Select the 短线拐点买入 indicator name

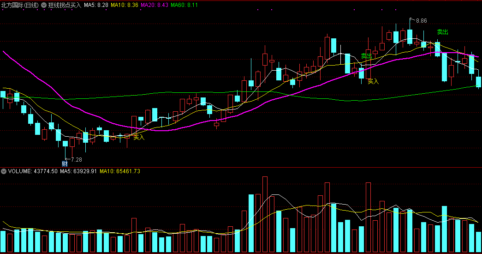pos(65,5)
